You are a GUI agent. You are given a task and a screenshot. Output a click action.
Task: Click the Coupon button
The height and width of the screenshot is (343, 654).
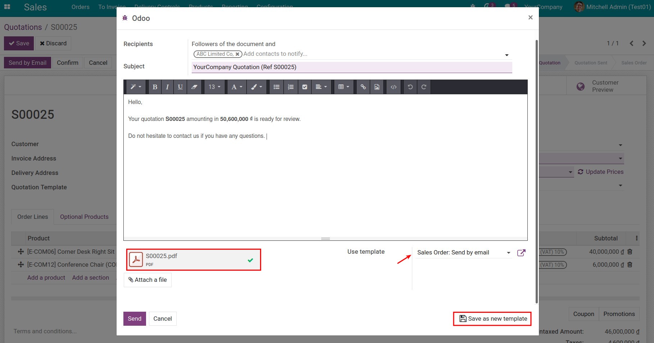tap(583, 314)
